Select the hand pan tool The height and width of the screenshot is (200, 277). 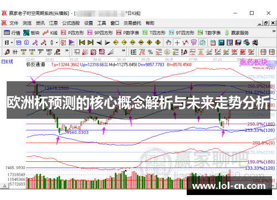[168, 43]
